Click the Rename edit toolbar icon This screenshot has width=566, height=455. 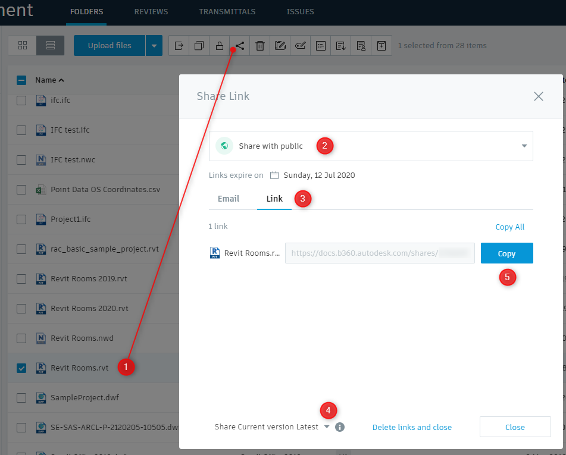pos(280,46)
